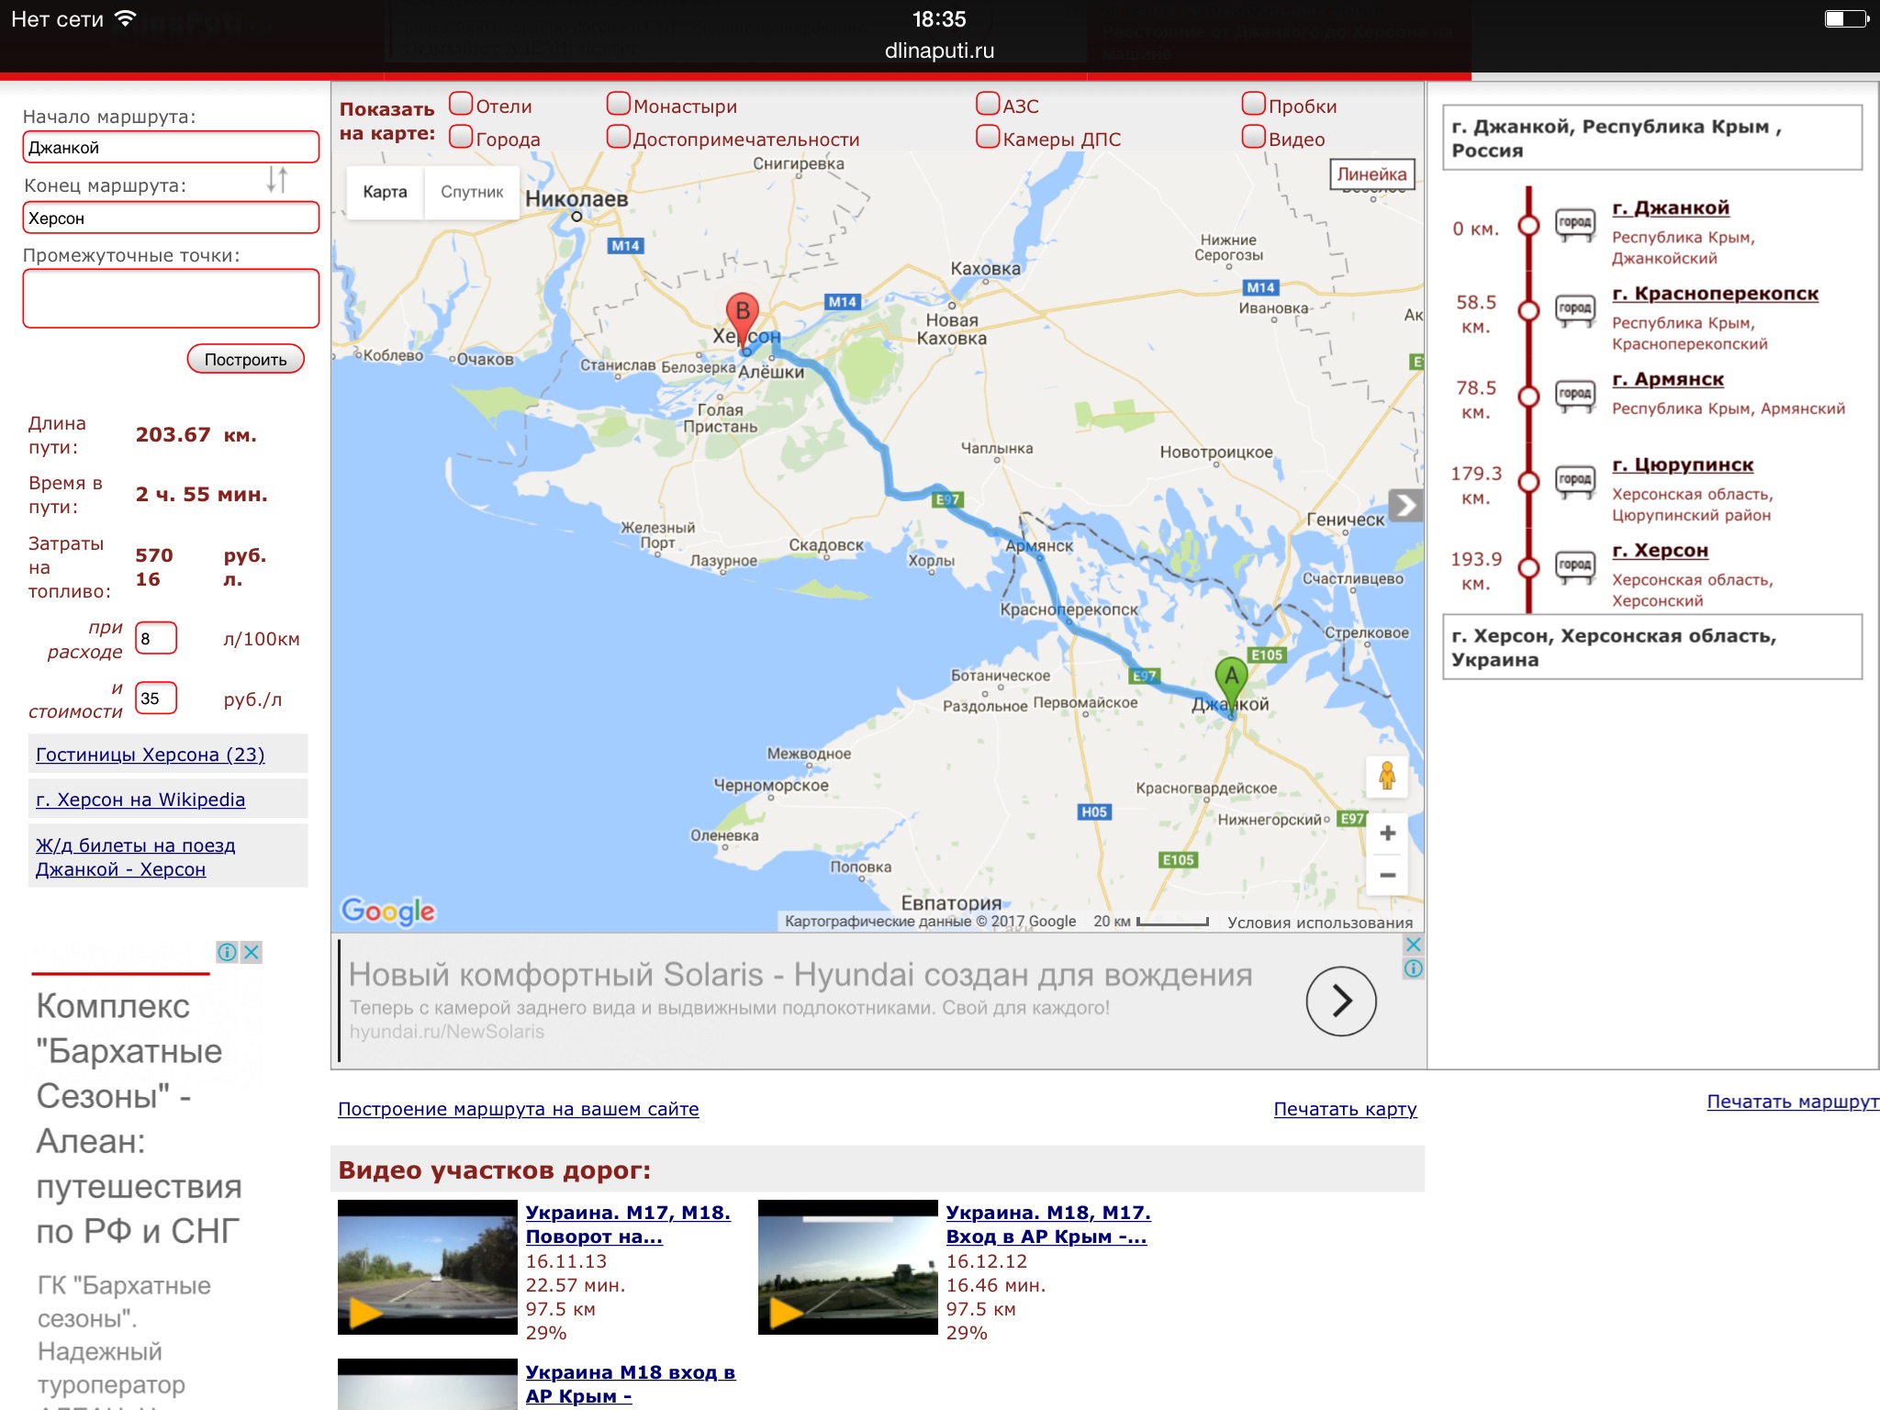Play Украина. М17, М18 video thumbnail
1880x1410 pixels.
[428, 1267]
